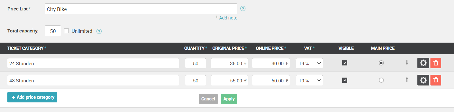Select main price radio for 24 Stunden

tap(381, 63)
